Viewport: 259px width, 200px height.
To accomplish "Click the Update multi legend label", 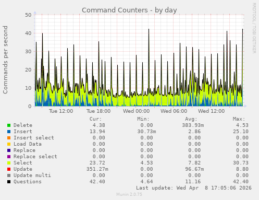I will coord(32,175).
